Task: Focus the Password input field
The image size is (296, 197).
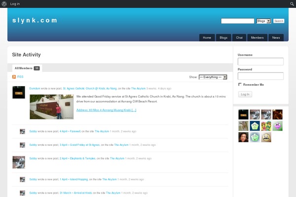Action: tap(260, 76)
